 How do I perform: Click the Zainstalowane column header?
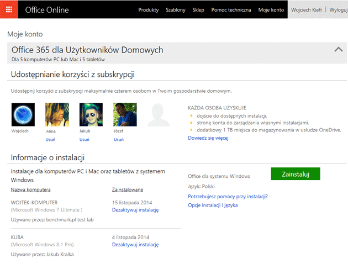coord(128,189)
